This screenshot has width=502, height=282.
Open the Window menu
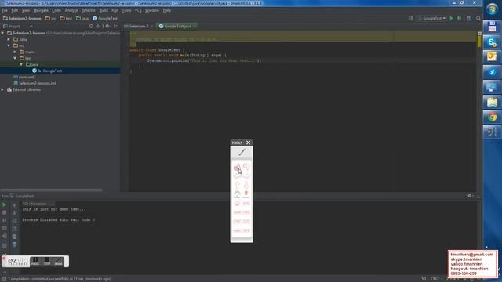point(152,10)
